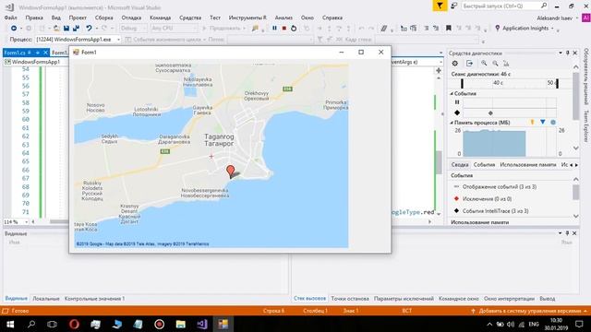
Task: Open the Отладка menu
Action: [x=131, y=18]
